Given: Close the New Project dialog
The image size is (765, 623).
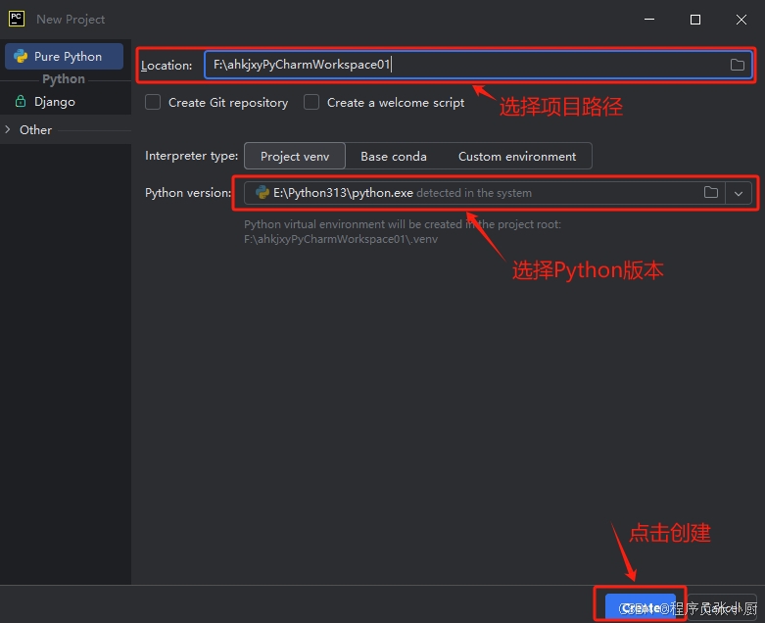Looking at the screenshot, I should tap(741, 20).
